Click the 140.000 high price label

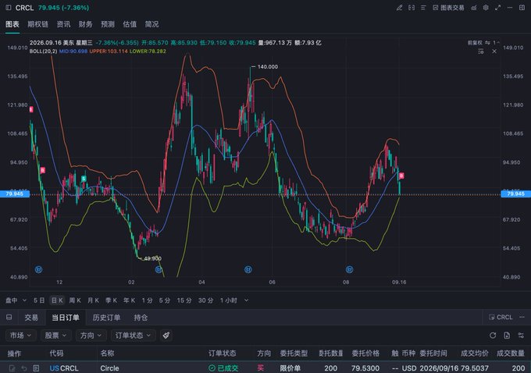point(268,66)
